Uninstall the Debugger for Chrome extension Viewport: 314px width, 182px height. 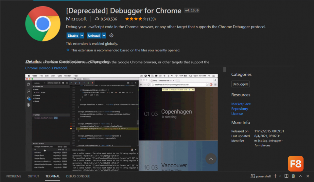94,35
